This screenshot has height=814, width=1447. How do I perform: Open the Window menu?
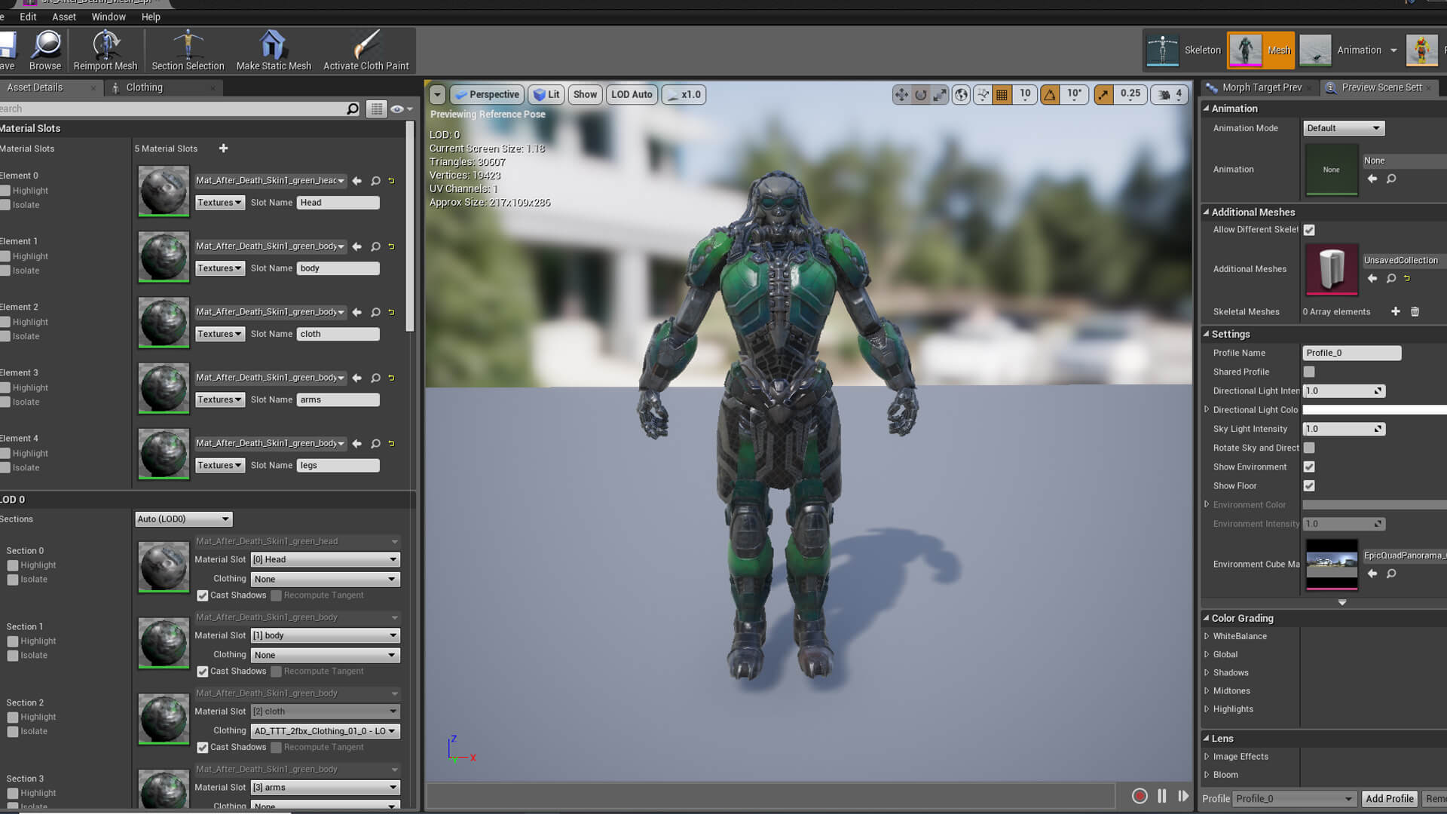109,17
